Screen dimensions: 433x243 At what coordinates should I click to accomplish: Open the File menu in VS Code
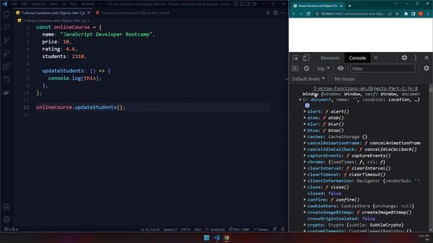(x=14, y=4)
